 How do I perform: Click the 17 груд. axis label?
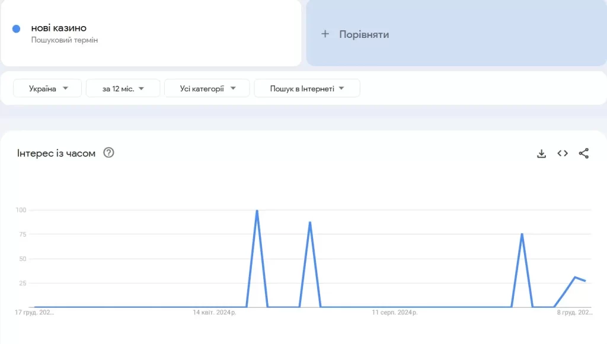point(34,312)
